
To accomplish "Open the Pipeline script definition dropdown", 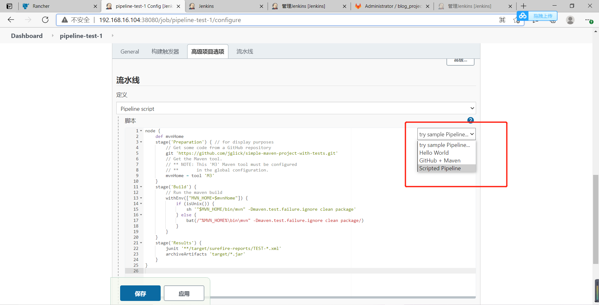I will pos(296,108).
